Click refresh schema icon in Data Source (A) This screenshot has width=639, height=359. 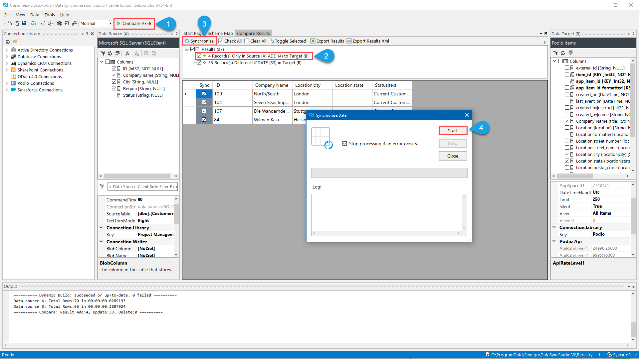(x=110, y=53)
